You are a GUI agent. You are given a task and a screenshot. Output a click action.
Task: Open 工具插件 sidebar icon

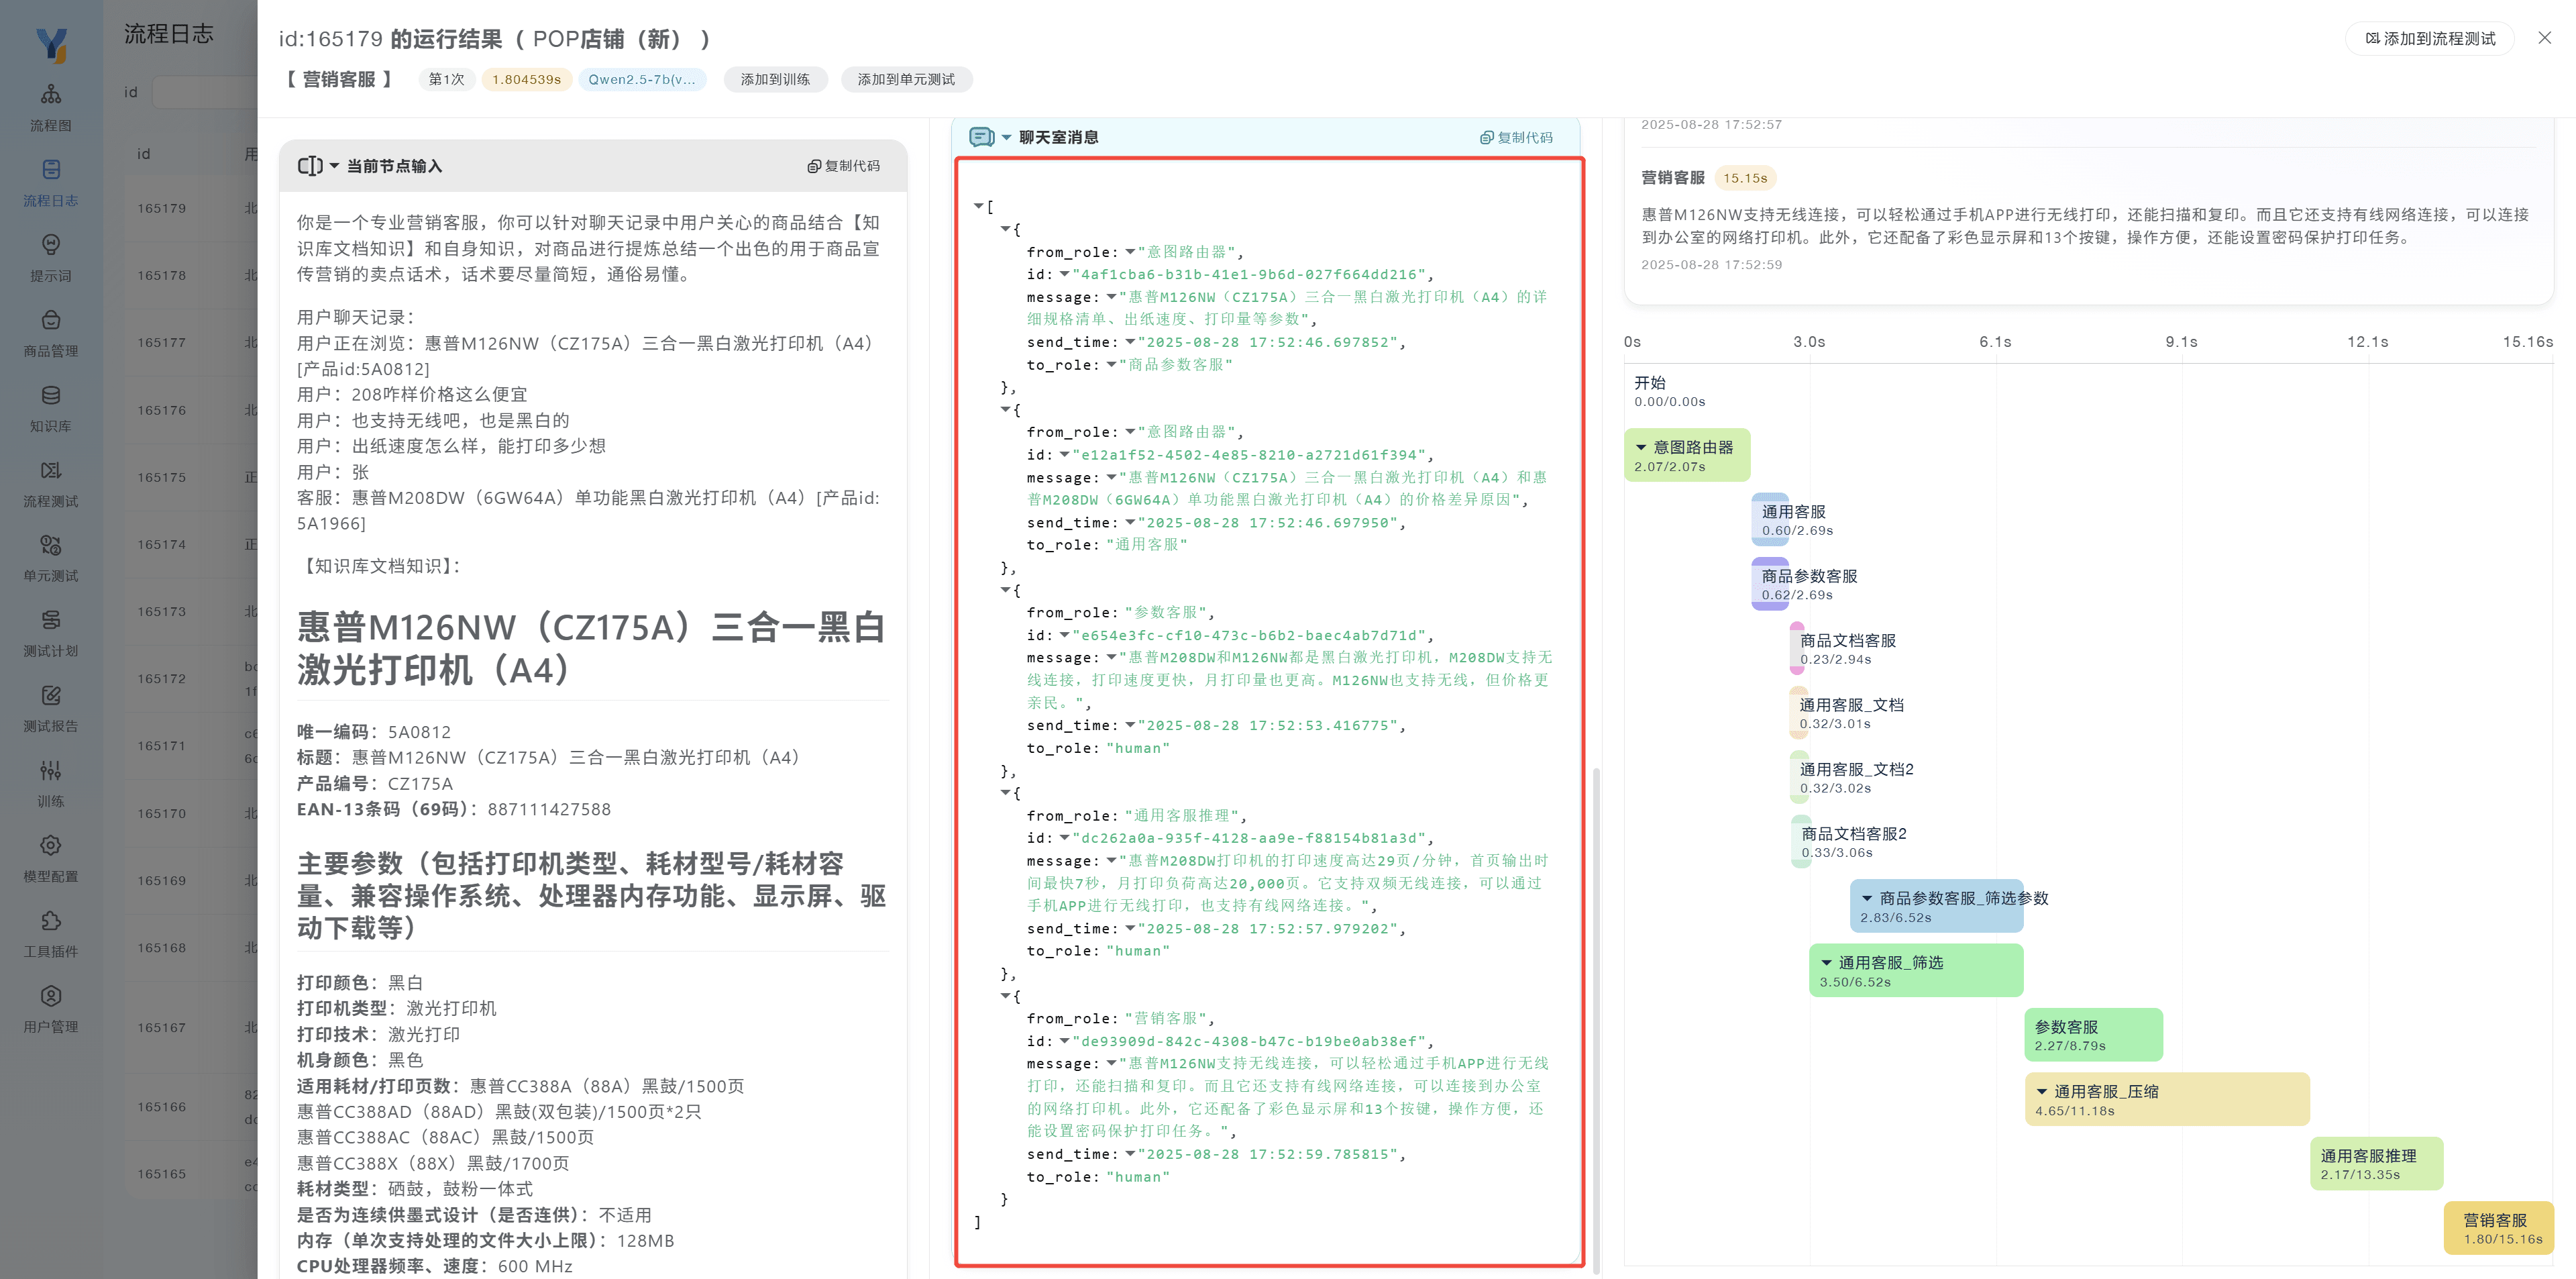click(x=51, y=921)
